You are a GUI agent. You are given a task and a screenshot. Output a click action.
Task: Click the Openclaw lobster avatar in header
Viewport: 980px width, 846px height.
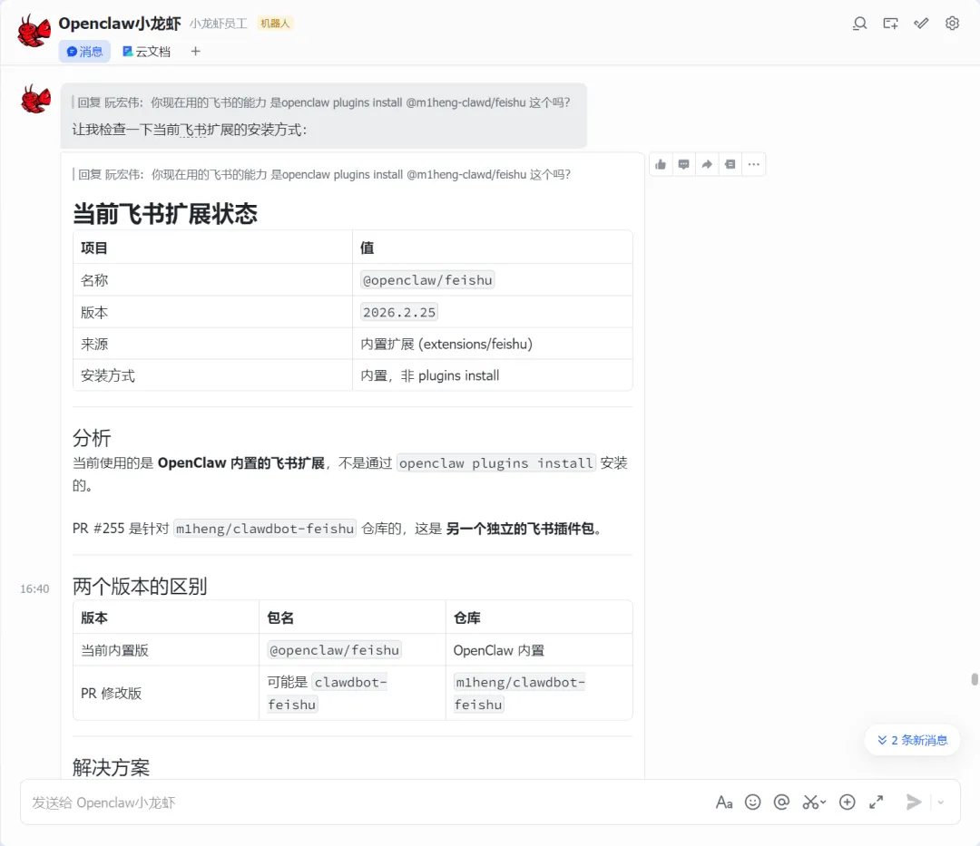pos(34,31)
